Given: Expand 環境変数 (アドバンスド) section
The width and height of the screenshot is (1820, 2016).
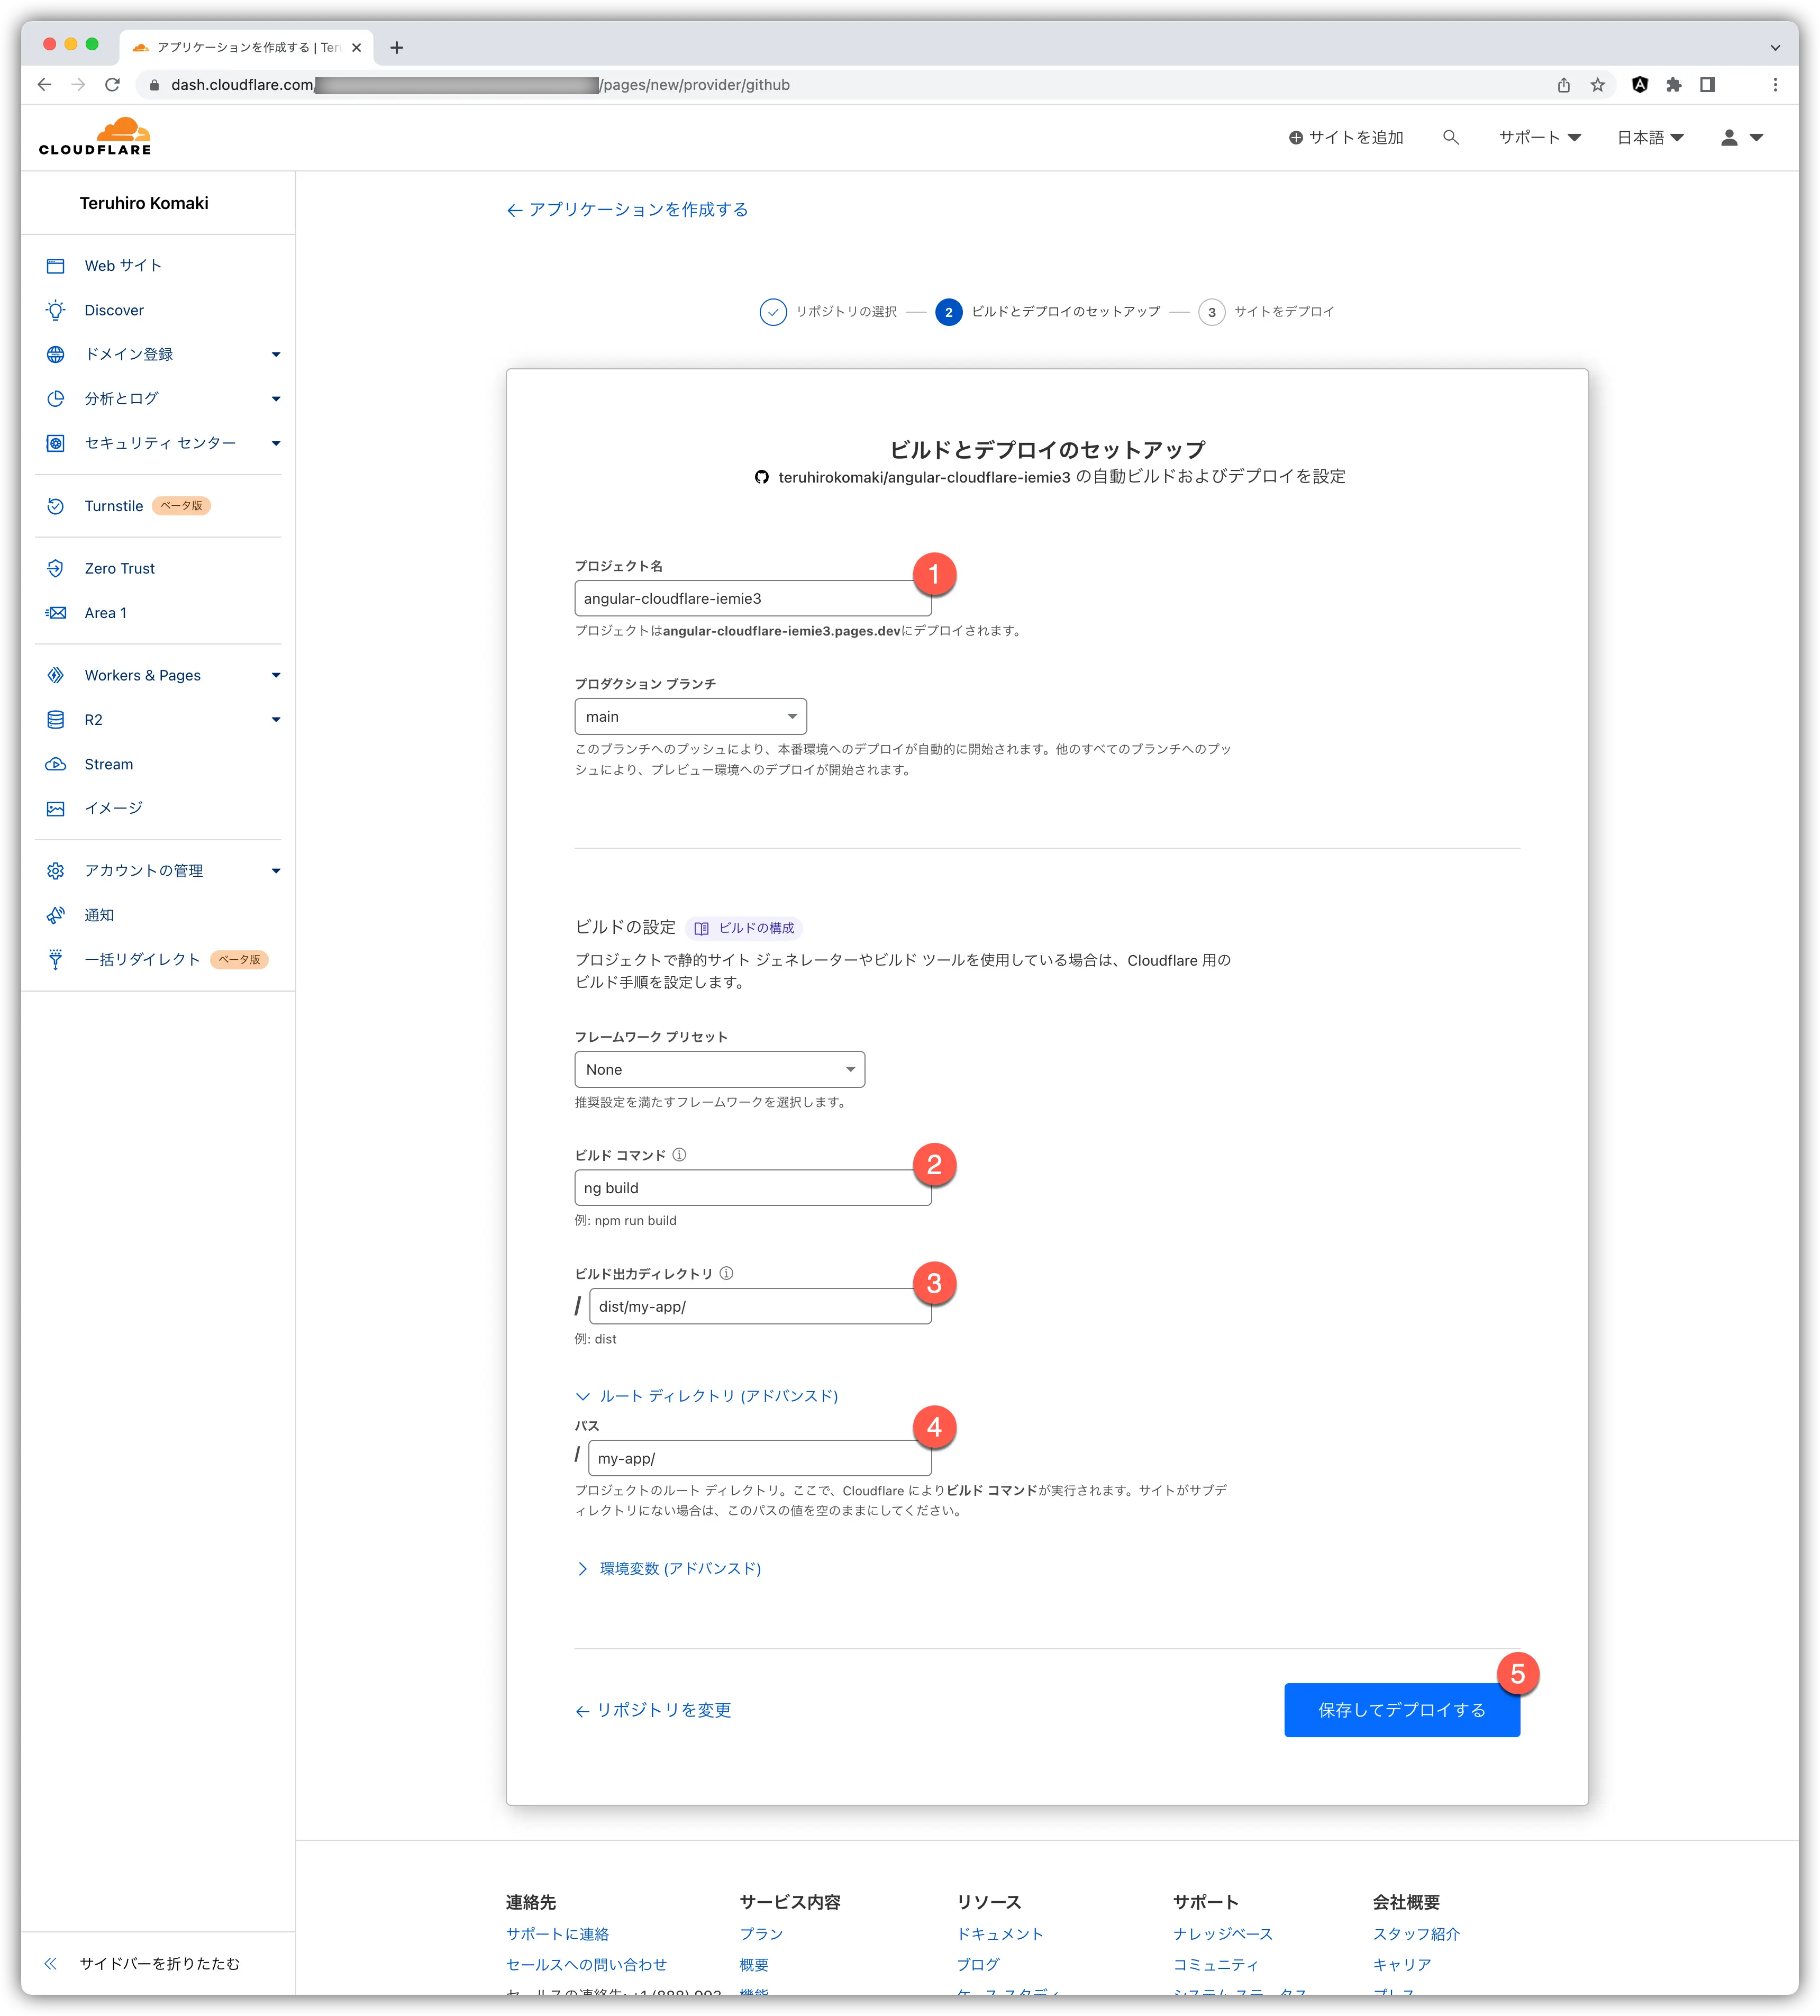Looking at the screenshot, I should (669, 1568).
